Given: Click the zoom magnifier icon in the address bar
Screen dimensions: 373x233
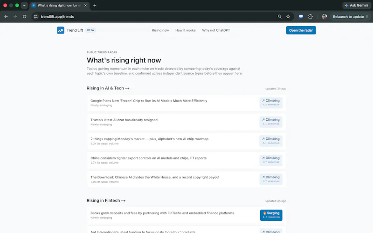Looking at the screenshot, I should pos(279,17).
